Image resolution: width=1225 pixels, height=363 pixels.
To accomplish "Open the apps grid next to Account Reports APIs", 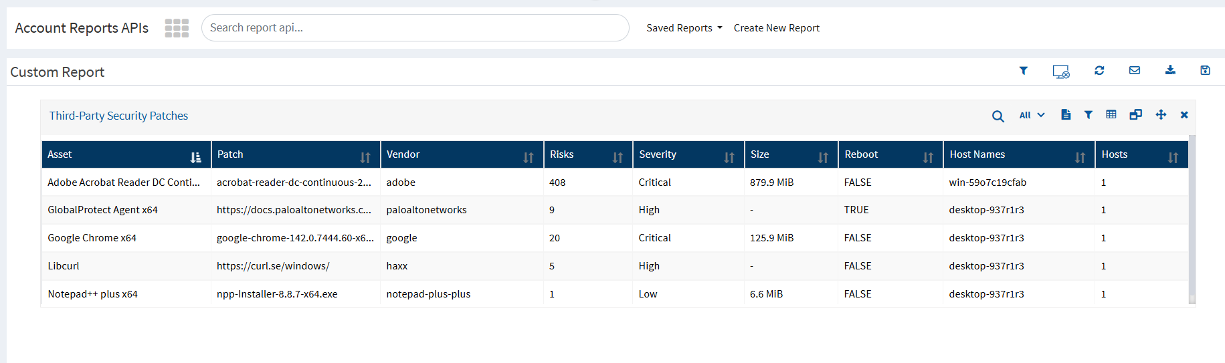I will click(177, 28).
